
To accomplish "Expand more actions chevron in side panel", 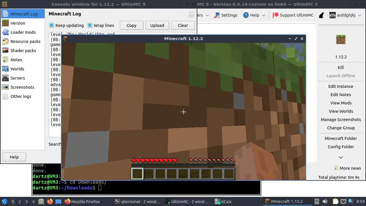I will pos(341,157).
